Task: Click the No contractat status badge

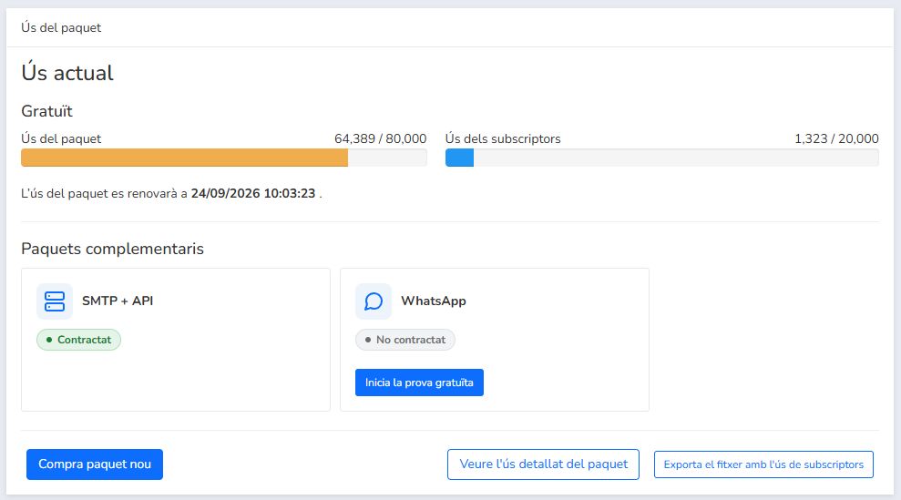Action: pos(405,340)
